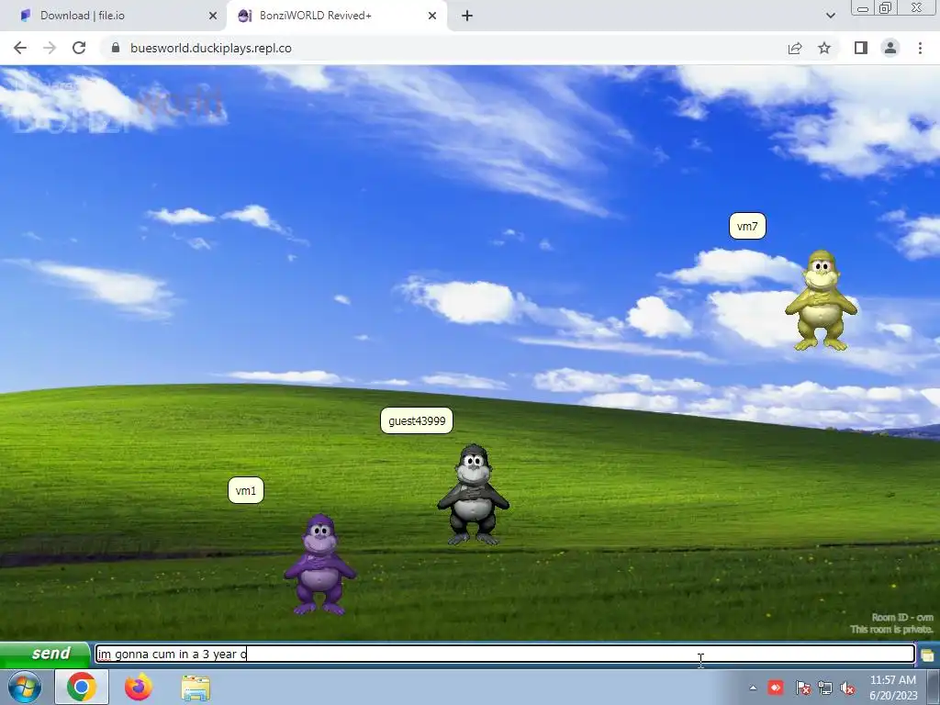
Task: Bookmark this tab with the star icon
Action: 824,48
